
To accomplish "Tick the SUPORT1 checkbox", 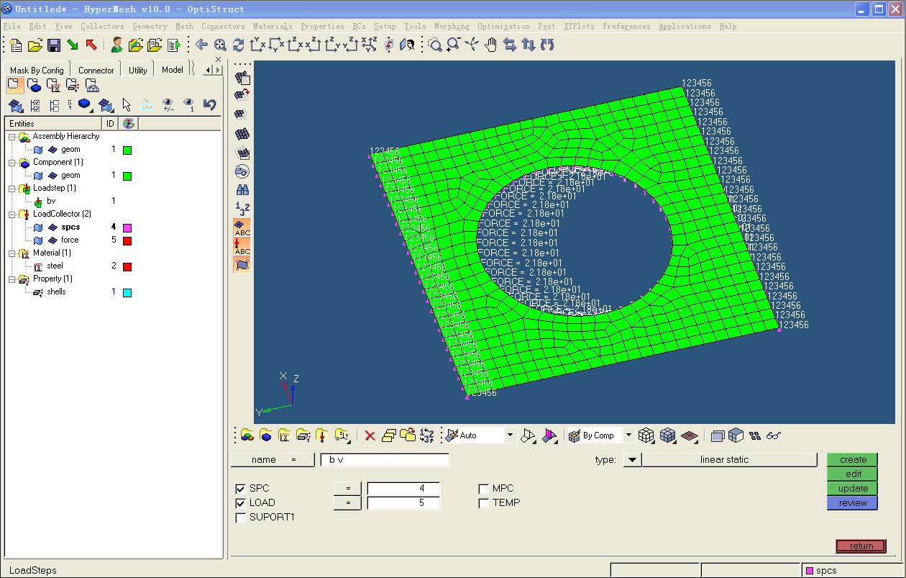I will (x=241, y=518).
